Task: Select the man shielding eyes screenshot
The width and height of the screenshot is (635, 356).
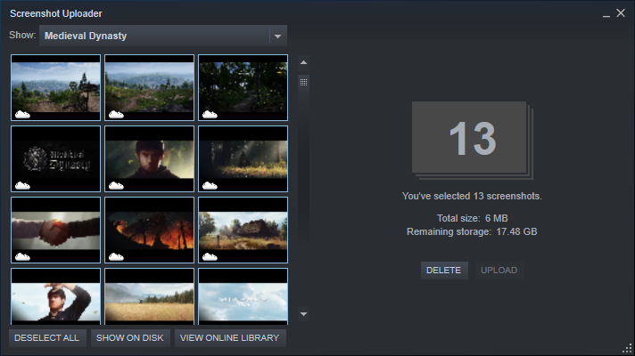Action: click(x=56, y=296)
